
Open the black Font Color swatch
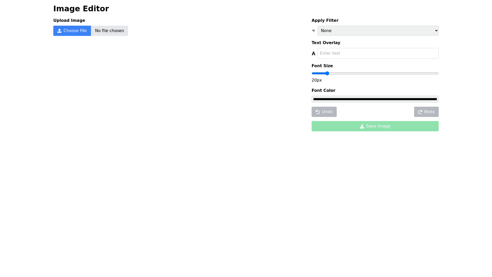[x=375, y=99]
